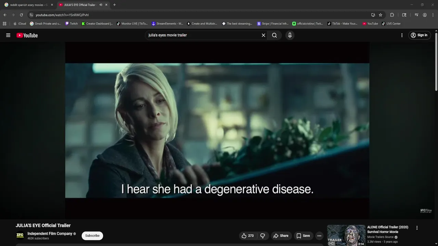The image size is (438, 246).
Task: Open TikTok - Make Your bookmark
Action: [x=342, y=24]
